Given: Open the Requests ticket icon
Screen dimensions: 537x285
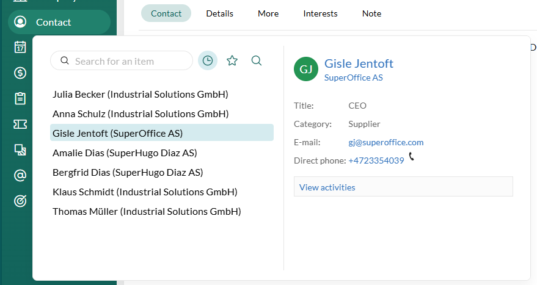Looking at the screenshot, I should pyautogui.click(x=20, y=124).
